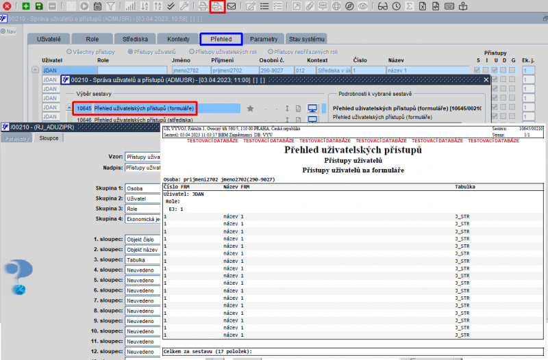Select the 'Přístupy uživatelských rolí' radio option
The height and width of the screenshot is (360, 548).
tap(192, 52)
